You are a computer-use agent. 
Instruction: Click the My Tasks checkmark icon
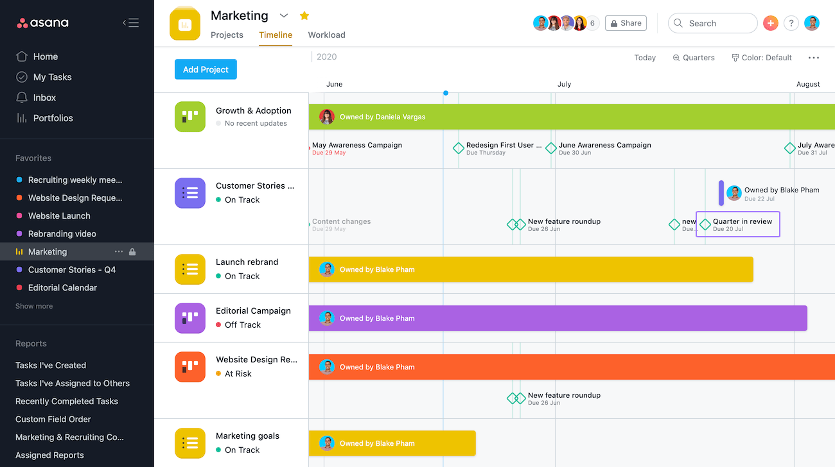click(22, 77)
